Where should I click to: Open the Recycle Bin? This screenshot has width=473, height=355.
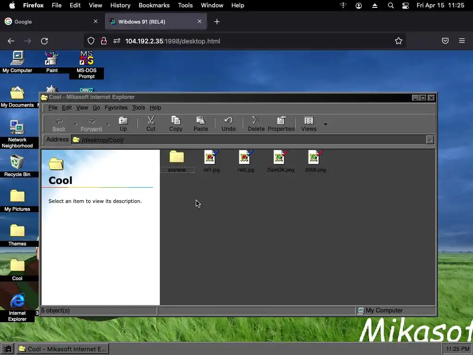coord(17,166)
